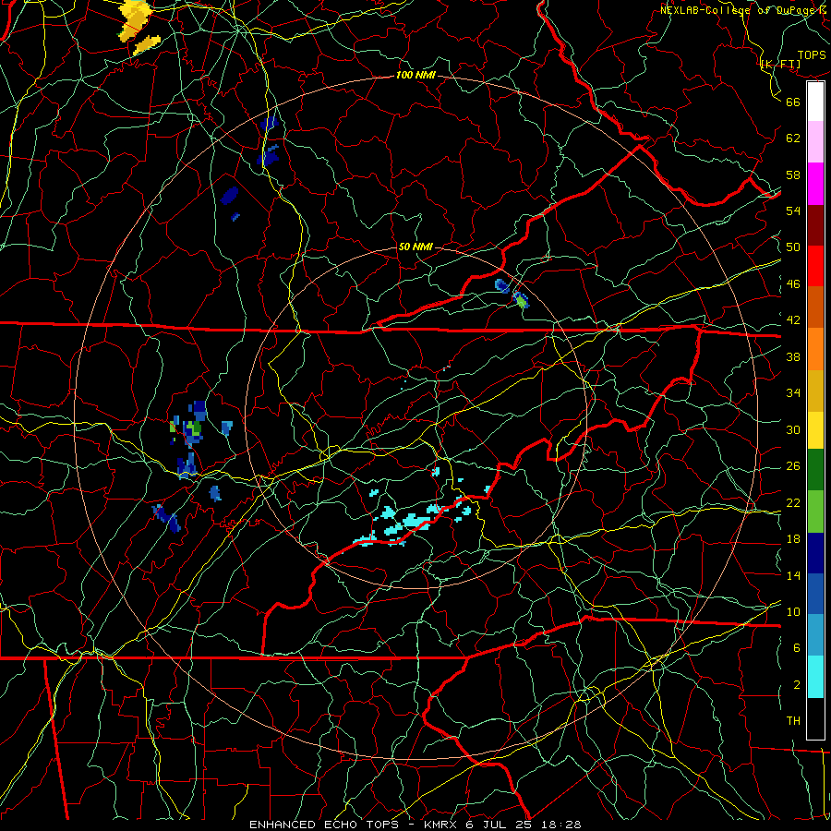Click the light pink legend swatch
Screen dimensions: 831x831
[815, 142]
